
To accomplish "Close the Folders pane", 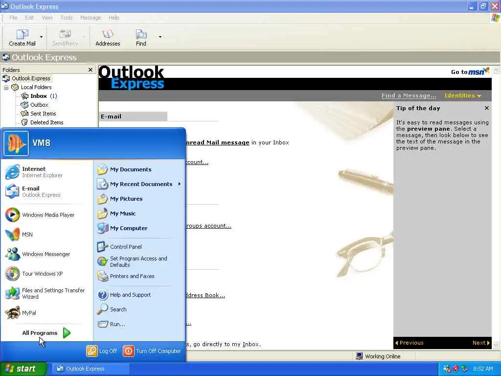I will (91, 70).
